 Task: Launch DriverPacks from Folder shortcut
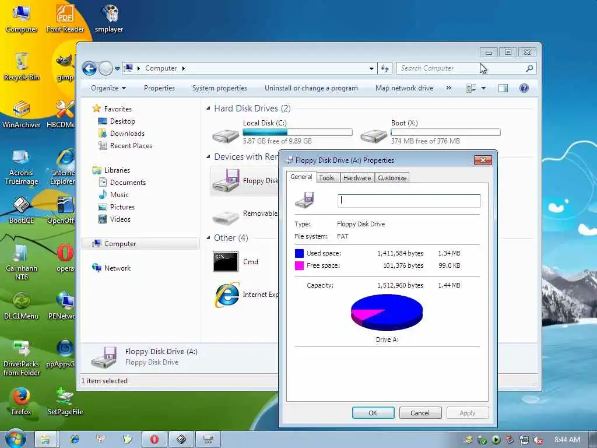click(x=22, y=358)
